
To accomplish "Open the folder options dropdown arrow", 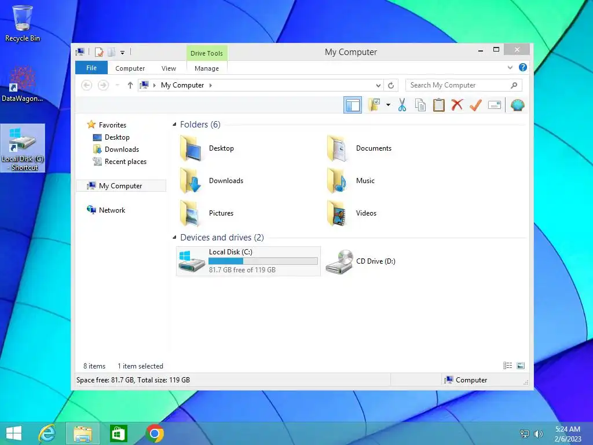I will pos(388,105).
